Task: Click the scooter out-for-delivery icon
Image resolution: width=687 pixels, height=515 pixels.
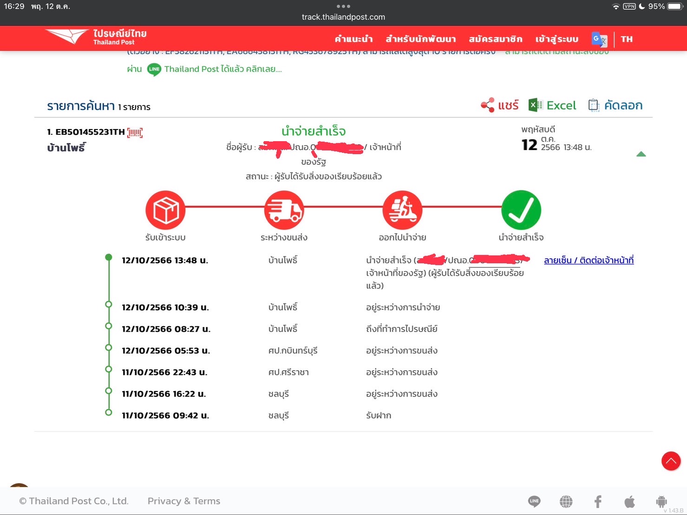Action: click(x=402, y=210)
